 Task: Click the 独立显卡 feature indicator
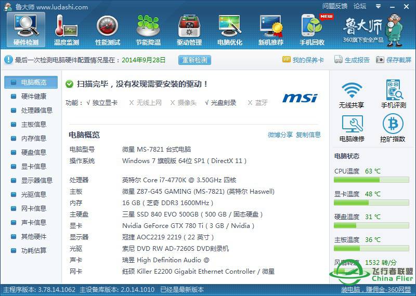coord(102,102)
